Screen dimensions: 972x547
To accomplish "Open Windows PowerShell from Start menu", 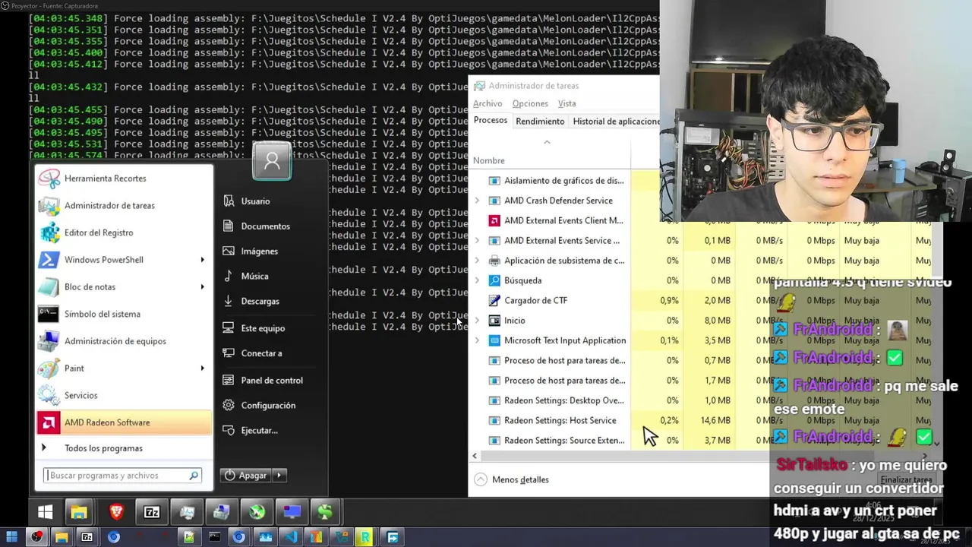I will 124,260.
